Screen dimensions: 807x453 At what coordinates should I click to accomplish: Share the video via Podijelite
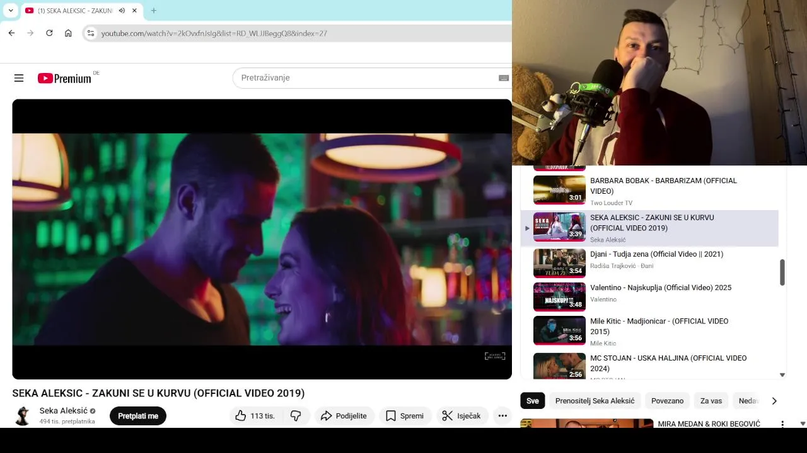(x=344, y=416)
